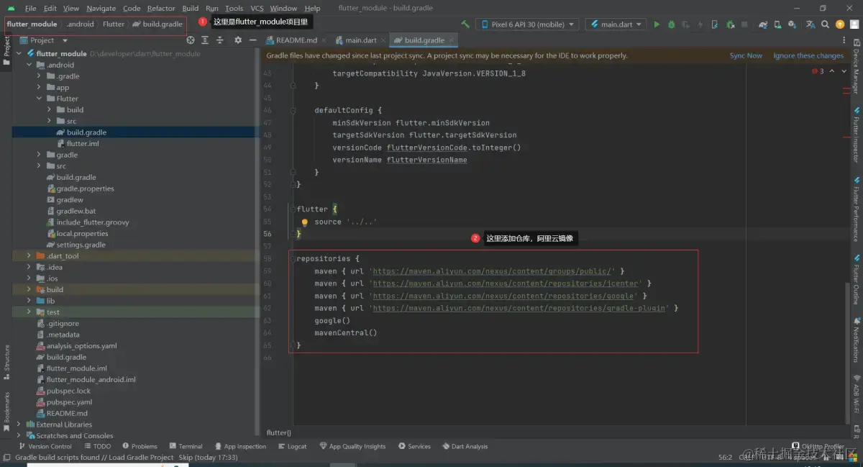863x467 pixels.
Task: Collapse the .android folder node
Action: [x=29, y=65]
